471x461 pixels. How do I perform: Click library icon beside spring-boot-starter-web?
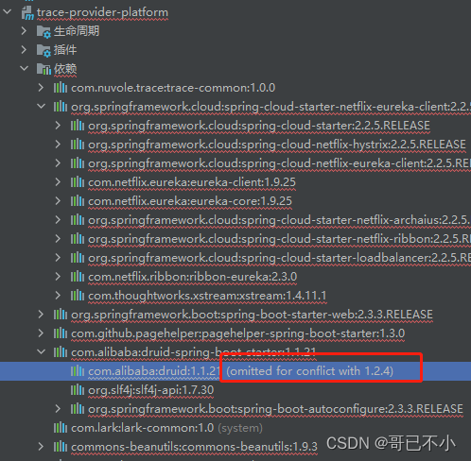pos(61,315)
